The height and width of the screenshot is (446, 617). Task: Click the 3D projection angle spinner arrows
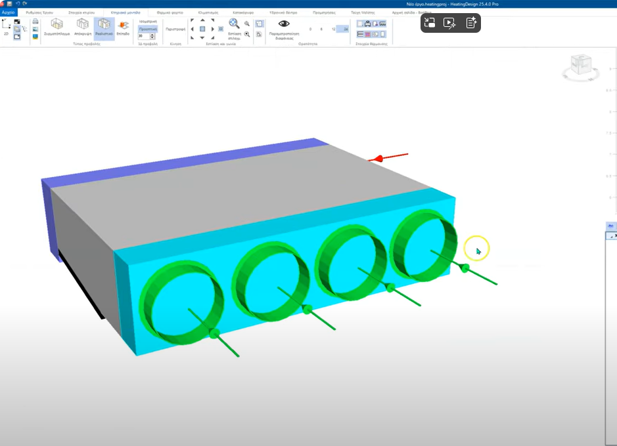[152, 36]
